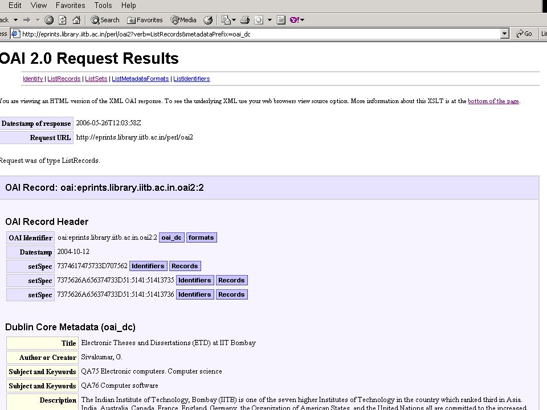Click the OAI Record heading text
This screenshot has height=410, width=547.
click(x=104, y=187)
